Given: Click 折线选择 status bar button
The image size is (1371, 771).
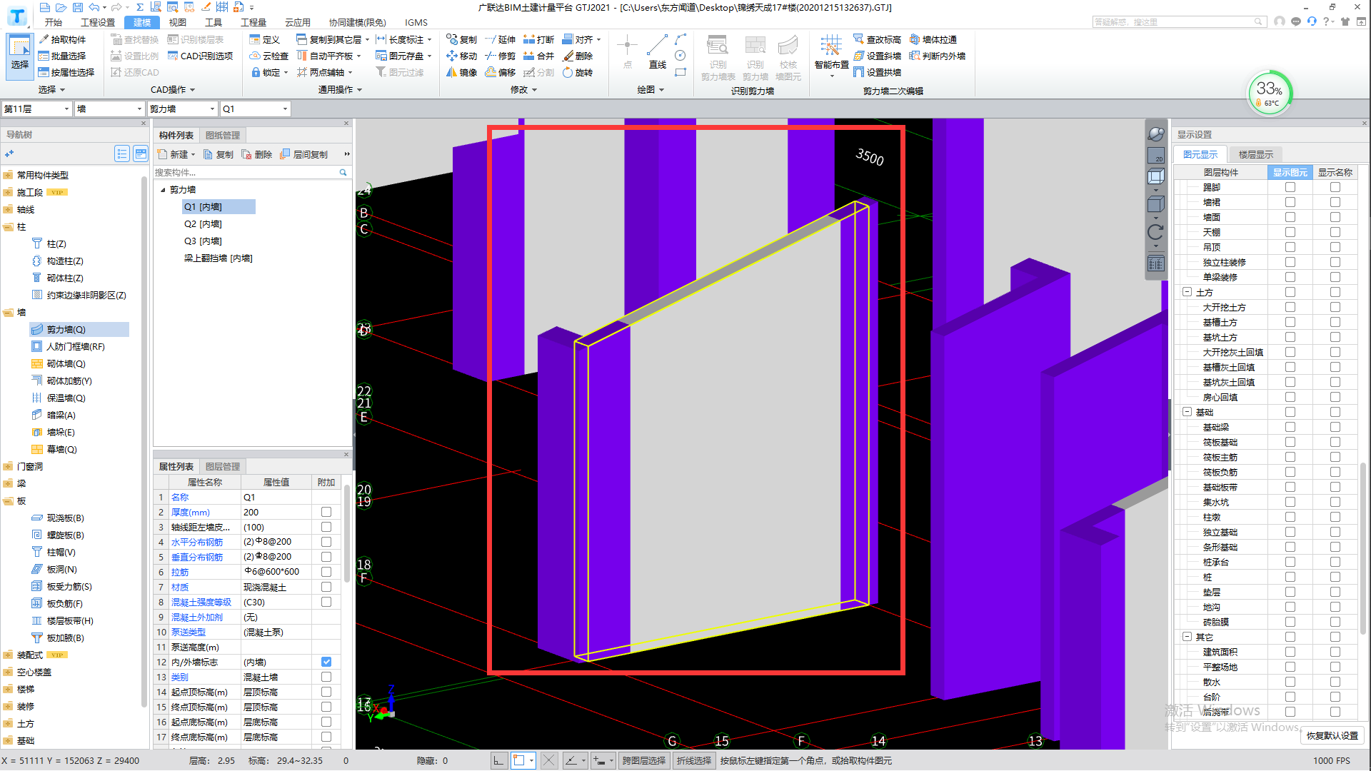Looking at the screenshot, I should [x=693, y=760].
